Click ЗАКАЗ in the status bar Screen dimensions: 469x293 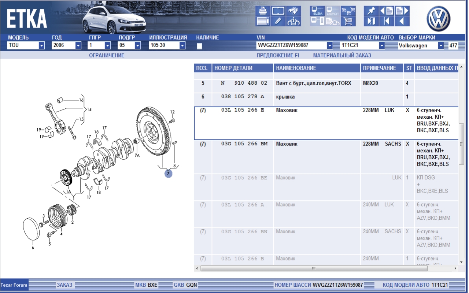pos(64,285)
